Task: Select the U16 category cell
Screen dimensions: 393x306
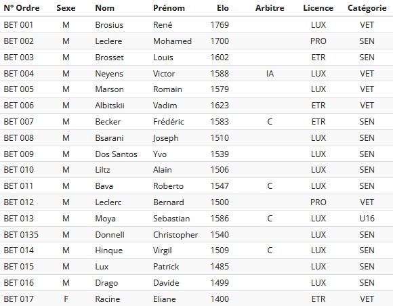Action: (367, 219)
